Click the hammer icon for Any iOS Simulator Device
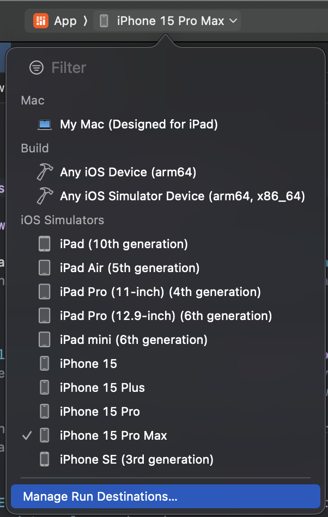Image resolution: width=328 pixels, height=517 pixels. coord(45,196)
